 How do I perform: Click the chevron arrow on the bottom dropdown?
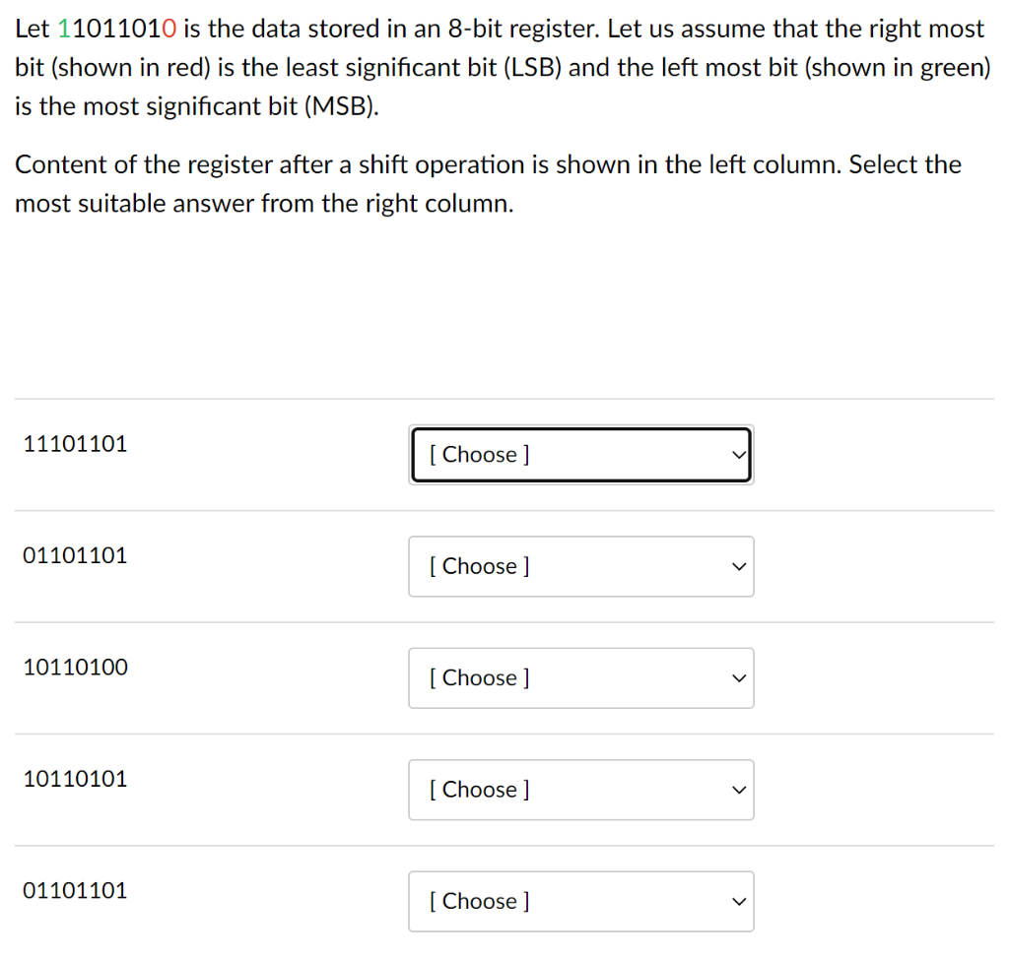coord(737,901)
